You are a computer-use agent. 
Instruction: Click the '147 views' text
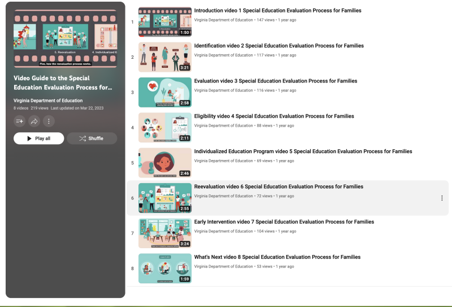point(266,20)
